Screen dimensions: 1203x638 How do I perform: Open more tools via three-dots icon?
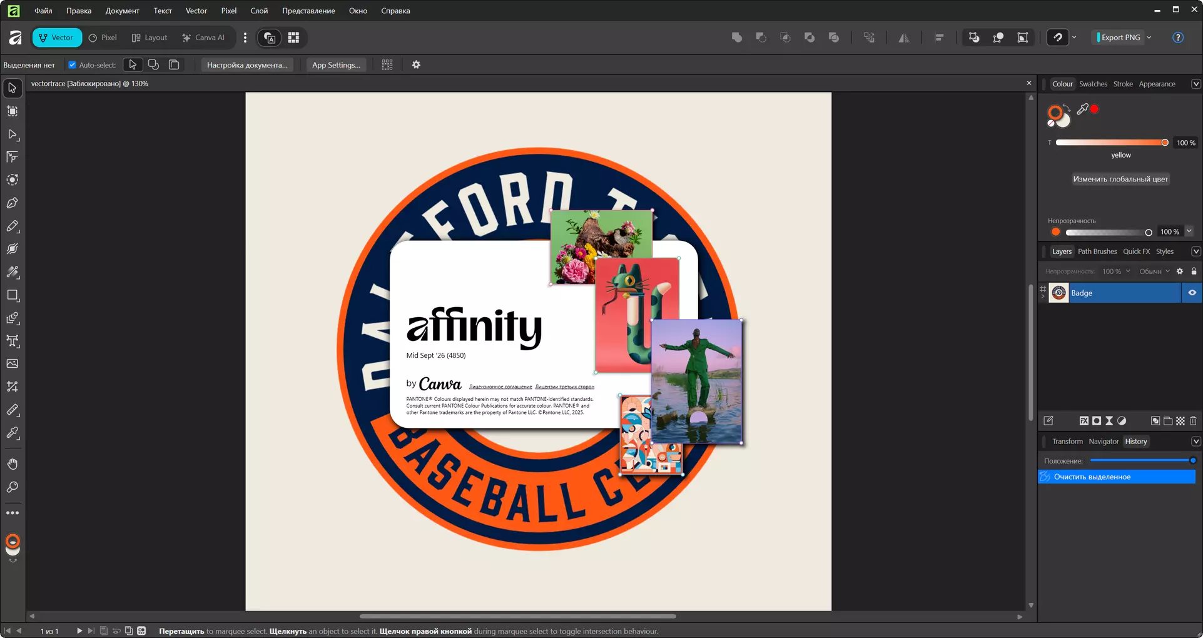(x=13, y=513)
